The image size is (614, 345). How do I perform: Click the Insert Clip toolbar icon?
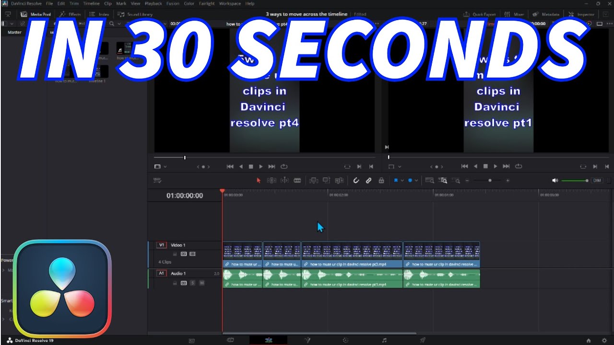[314, 181]
